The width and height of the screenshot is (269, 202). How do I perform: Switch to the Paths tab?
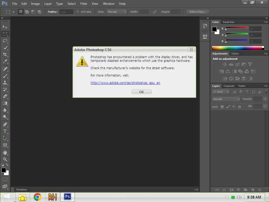tap(242, 86)
